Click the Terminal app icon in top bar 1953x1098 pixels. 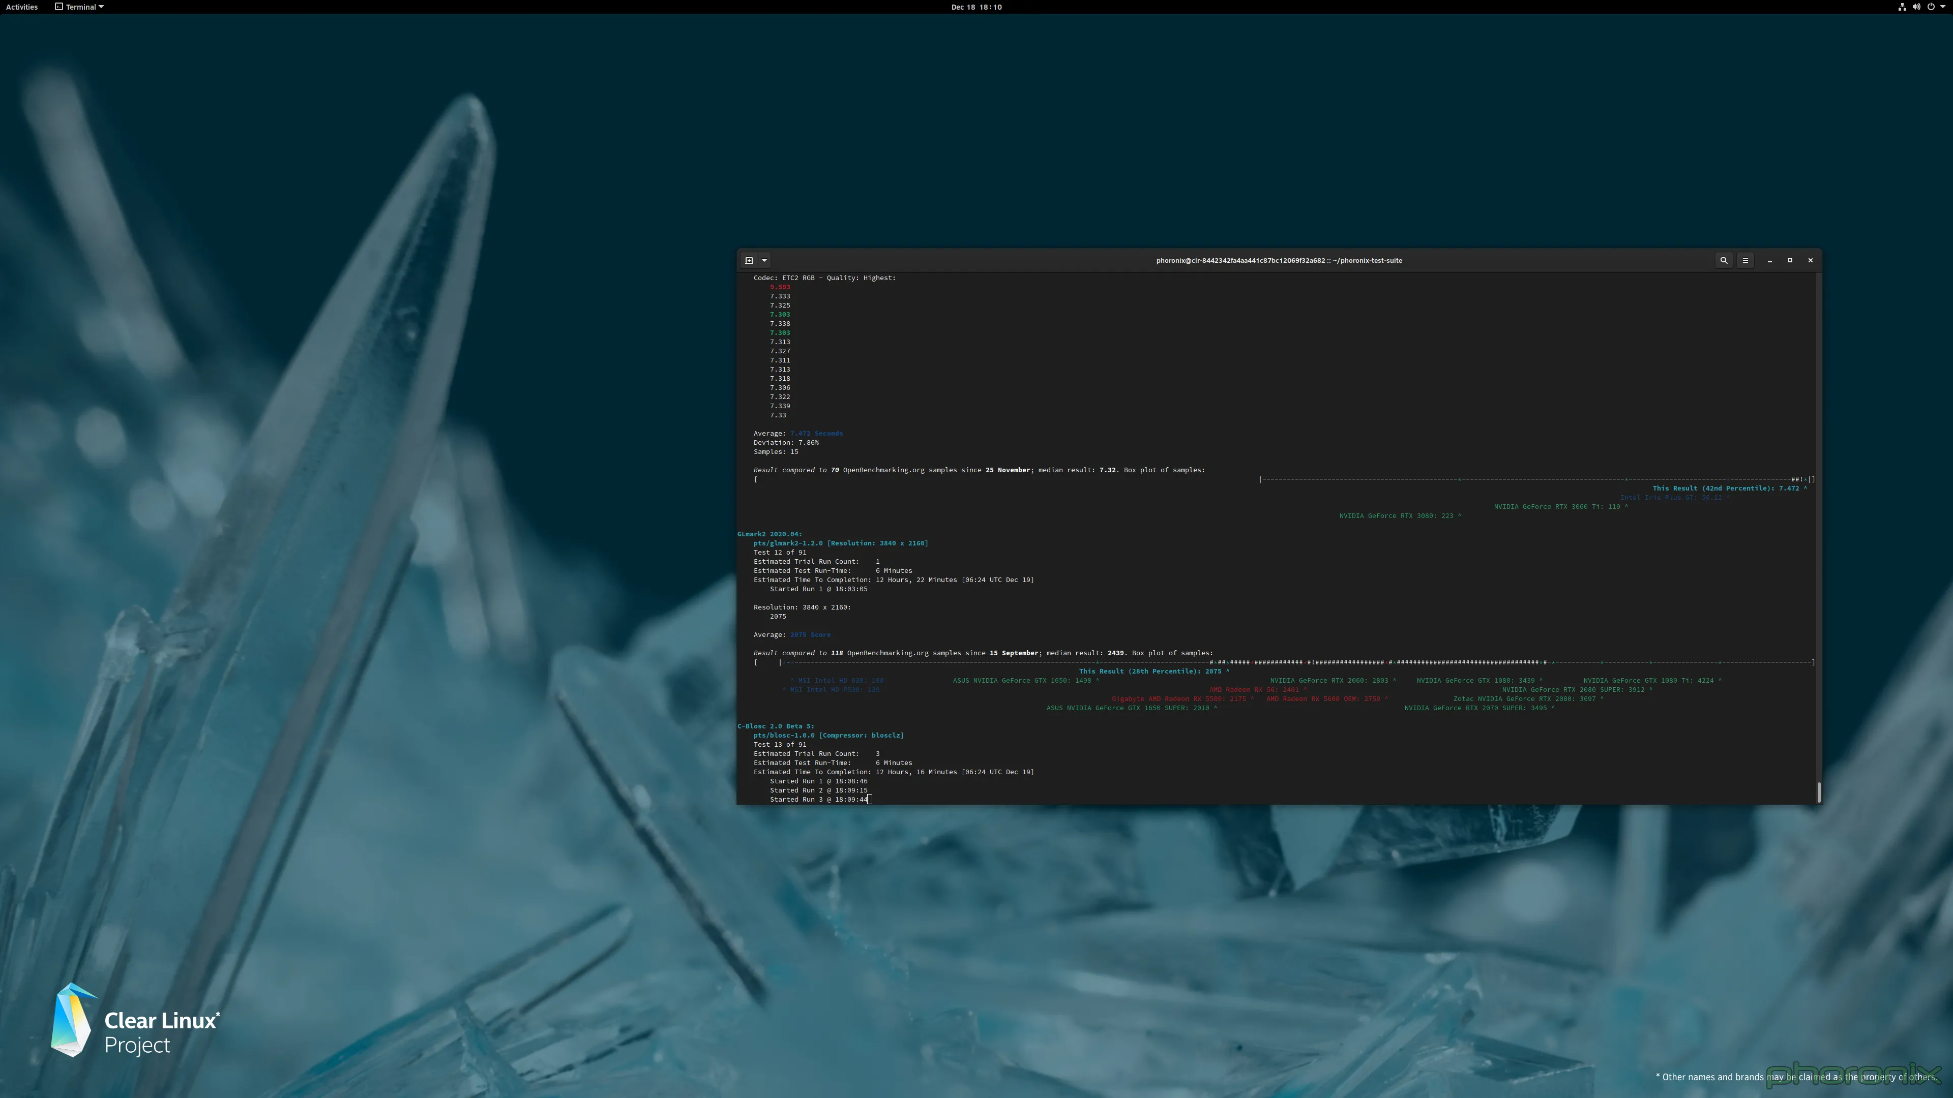[59, 7]
